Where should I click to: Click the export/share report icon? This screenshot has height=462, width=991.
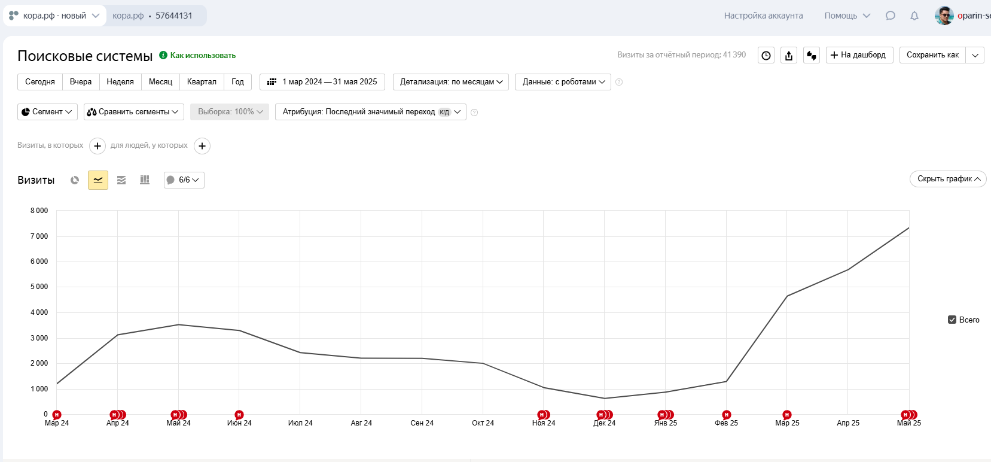(x=789, y=56)
